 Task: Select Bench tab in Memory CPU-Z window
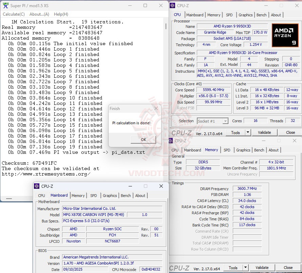pyautogui.click(x=259, y=150)
